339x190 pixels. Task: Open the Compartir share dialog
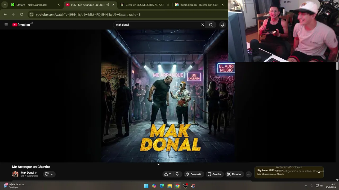pos(194,174)
